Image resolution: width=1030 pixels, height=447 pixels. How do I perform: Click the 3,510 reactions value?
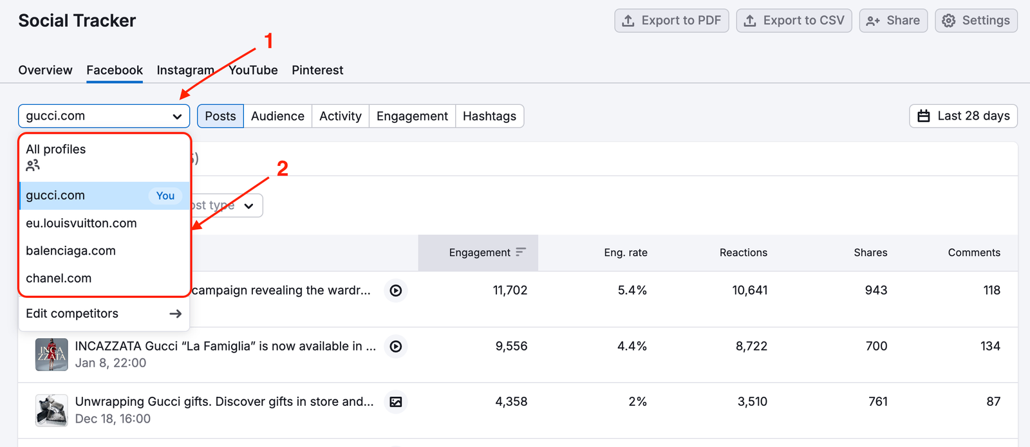click(x=753, y=401)
